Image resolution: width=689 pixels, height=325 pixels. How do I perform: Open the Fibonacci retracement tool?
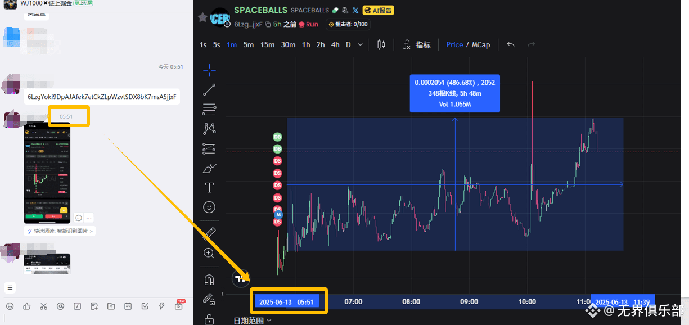(209, 109)
